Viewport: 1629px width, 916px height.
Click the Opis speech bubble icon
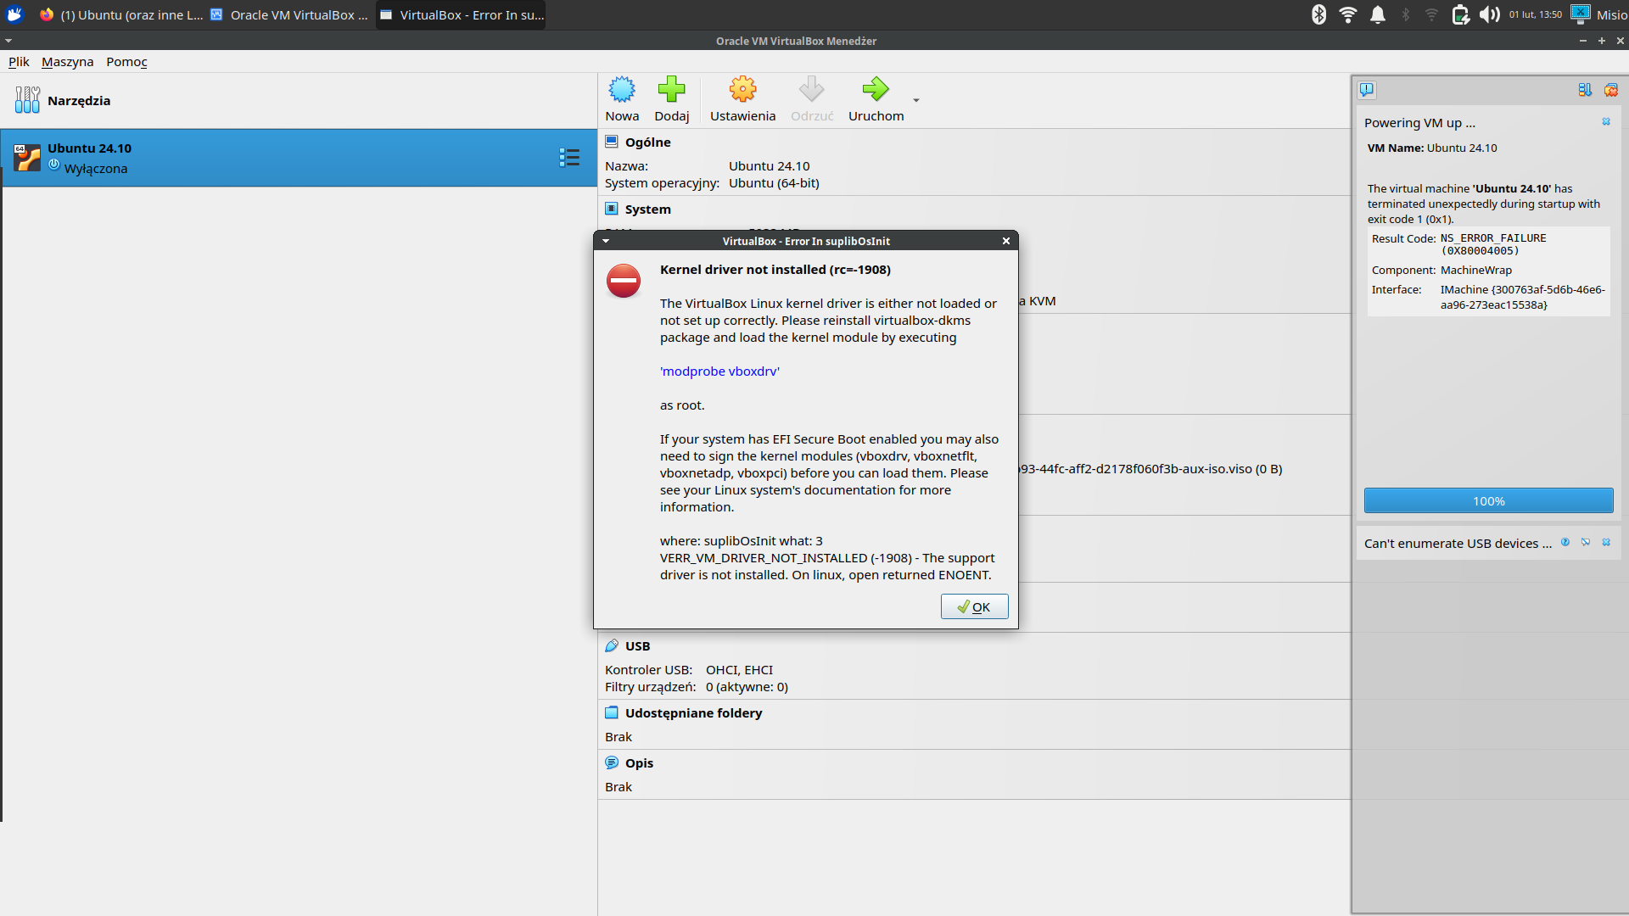click(x=612, y=762)
